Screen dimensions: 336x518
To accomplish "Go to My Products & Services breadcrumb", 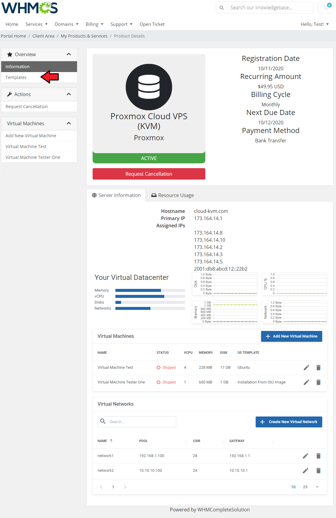I will [84, 36].
